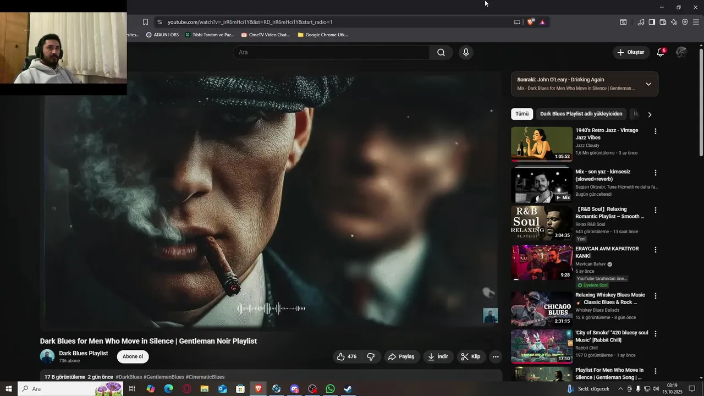Open R&B Soul Relaxing playlist thumbnail
The width and height of the screenshot is (704, 396).
pyautogui.click(x=542, y=223)
